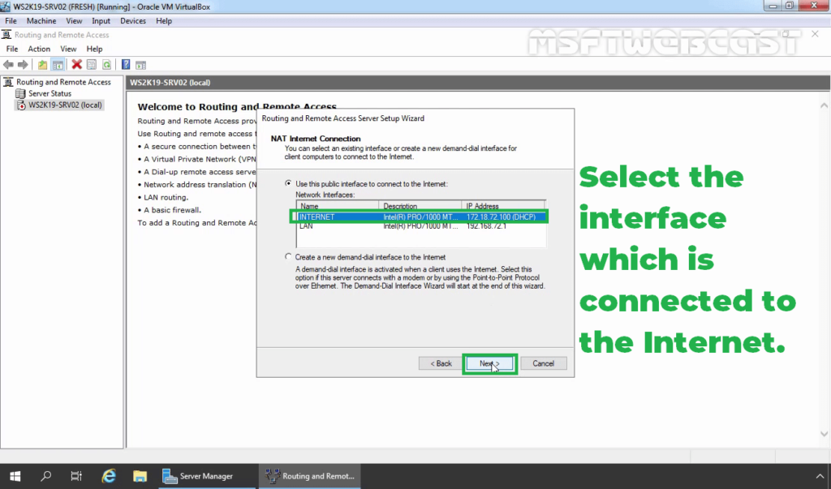Click the IP Address column header
The height and width of the screenshot is (489, 831).
(503, 206)
